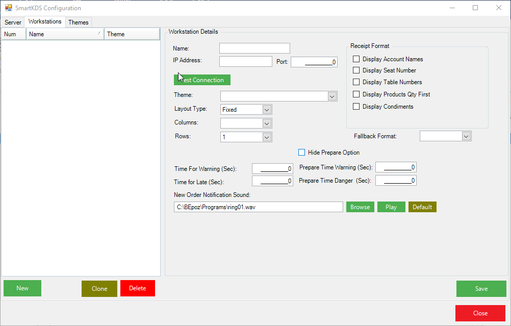Reset sound with Default button

tap(422, 207)
